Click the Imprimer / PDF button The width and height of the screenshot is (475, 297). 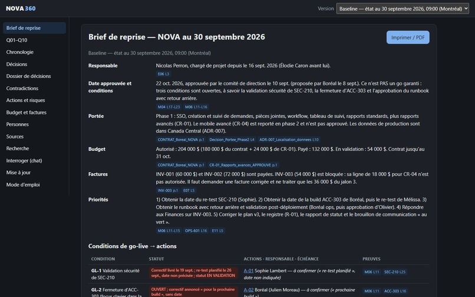(x=408, y=37)
